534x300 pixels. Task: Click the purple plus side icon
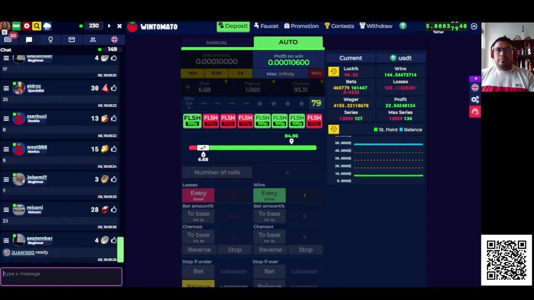click(475, 79)
